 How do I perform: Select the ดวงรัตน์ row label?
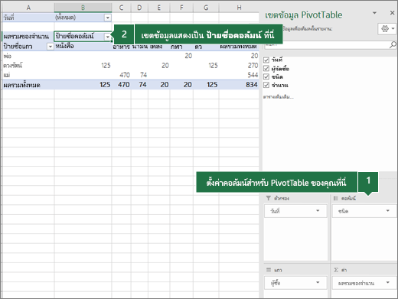click(x=28, y=66)
